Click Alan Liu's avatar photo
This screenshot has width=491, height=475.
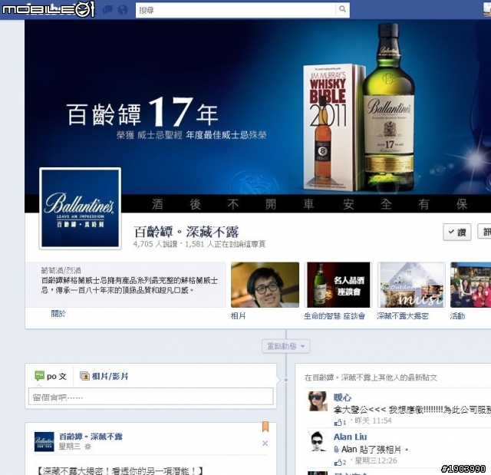coord(318,440)
